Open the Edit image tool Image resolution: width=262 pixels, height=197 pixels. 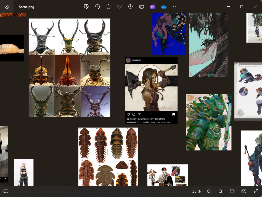click(86, 7)
